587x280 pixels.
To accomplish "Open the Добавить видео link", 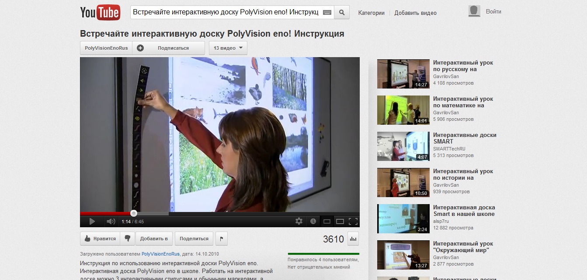I will [x=415, y=13].
